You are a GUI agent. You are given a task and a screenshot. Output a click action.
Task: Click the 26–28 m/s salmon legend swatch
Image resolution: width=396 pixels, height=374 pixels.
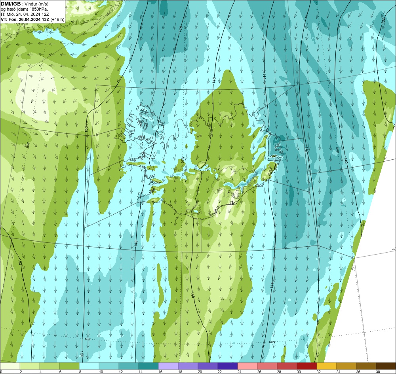click(267, 366)
